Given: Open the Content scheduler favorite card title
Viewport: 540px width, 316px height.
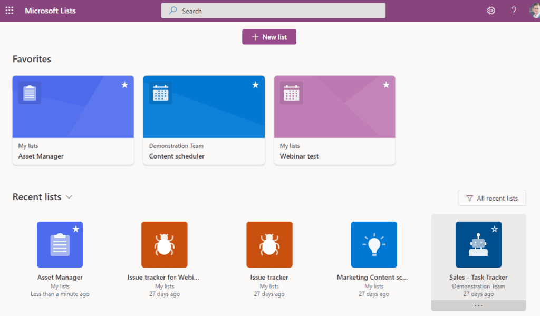Looking at the screenshot, I should coord(177,156).
